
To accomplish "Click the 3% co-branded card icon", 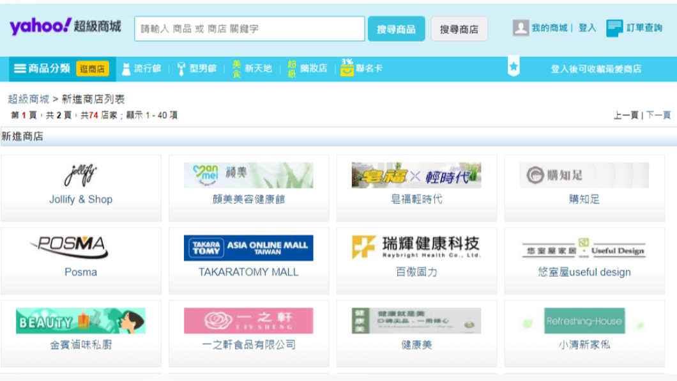I will coord(347,67).
